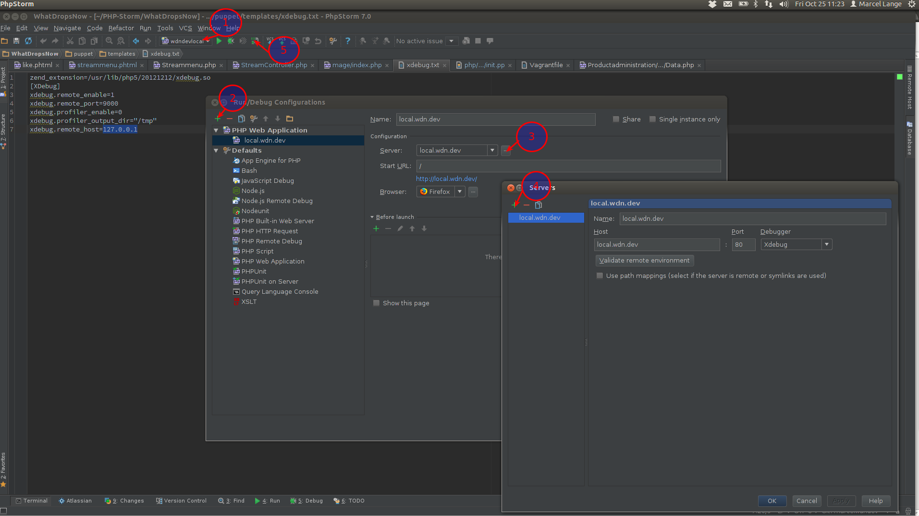Open the wdndevlocal run configuration dropdown
This screenshot has height=516, width=919.
pyautogui.click(x=186, y=41)
